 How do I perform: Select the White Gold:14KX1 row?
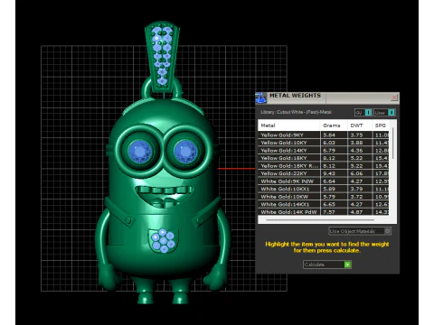click(x=325, y=204)
